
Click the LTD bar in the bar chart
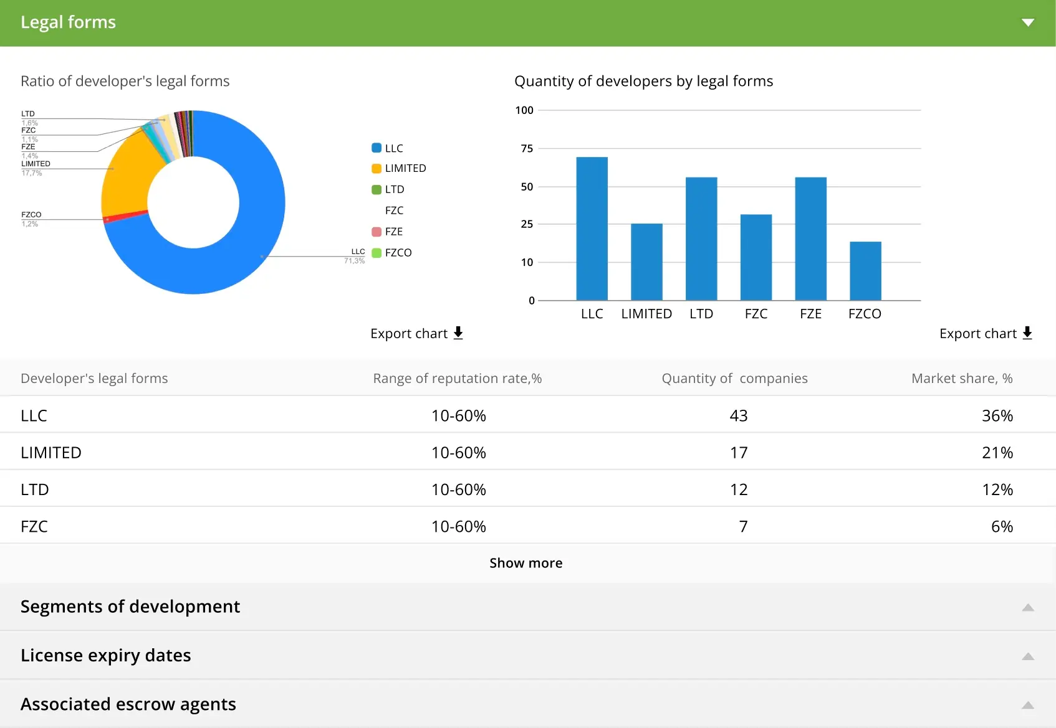[x=701, y=239]
